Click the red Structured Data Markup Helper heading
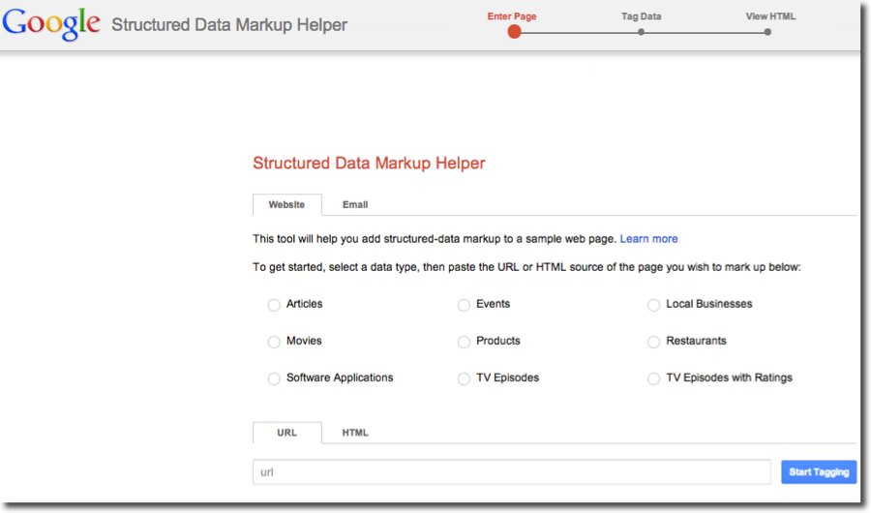This screenshot has width=871, height=513. [x=369, y=163]
